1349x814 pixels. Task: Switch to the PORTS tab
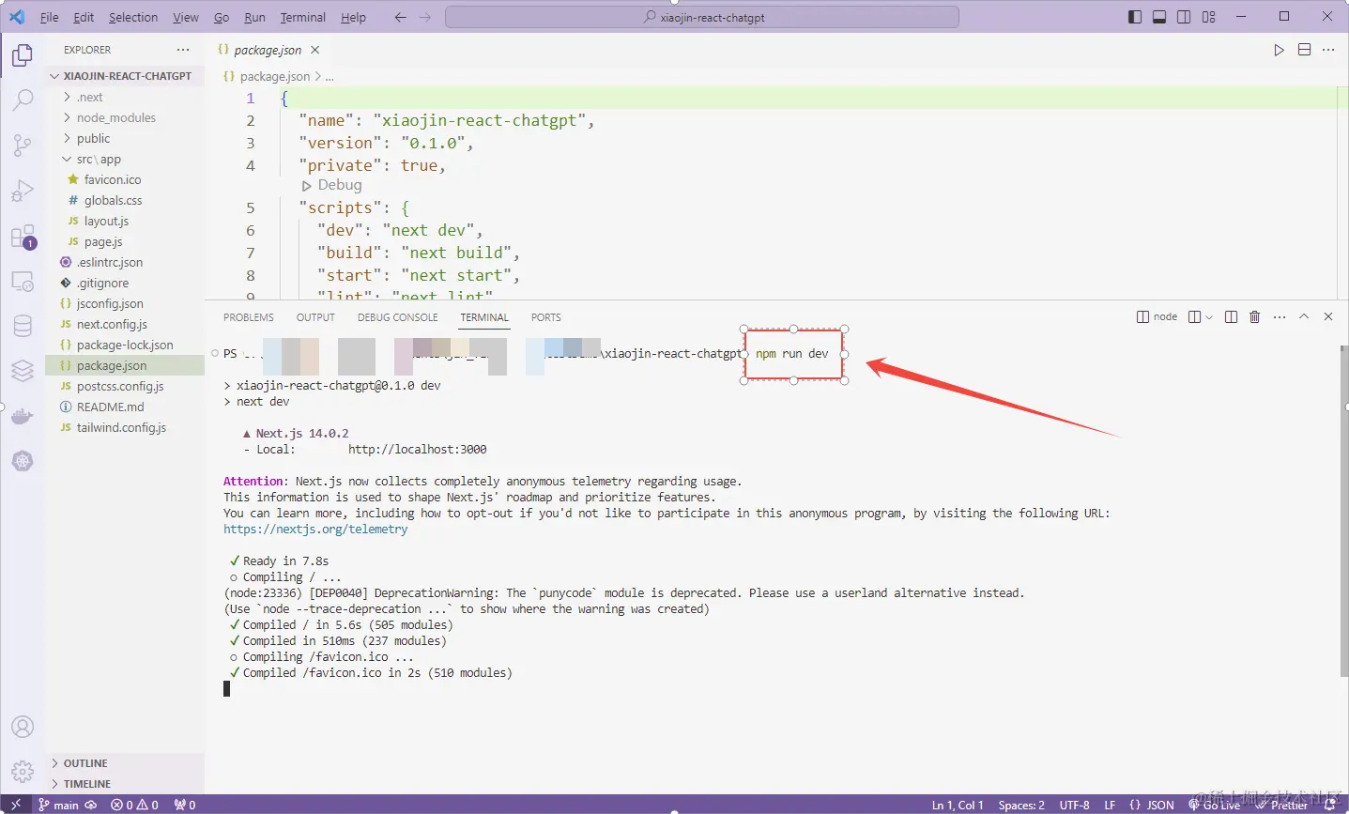(545, 317)
